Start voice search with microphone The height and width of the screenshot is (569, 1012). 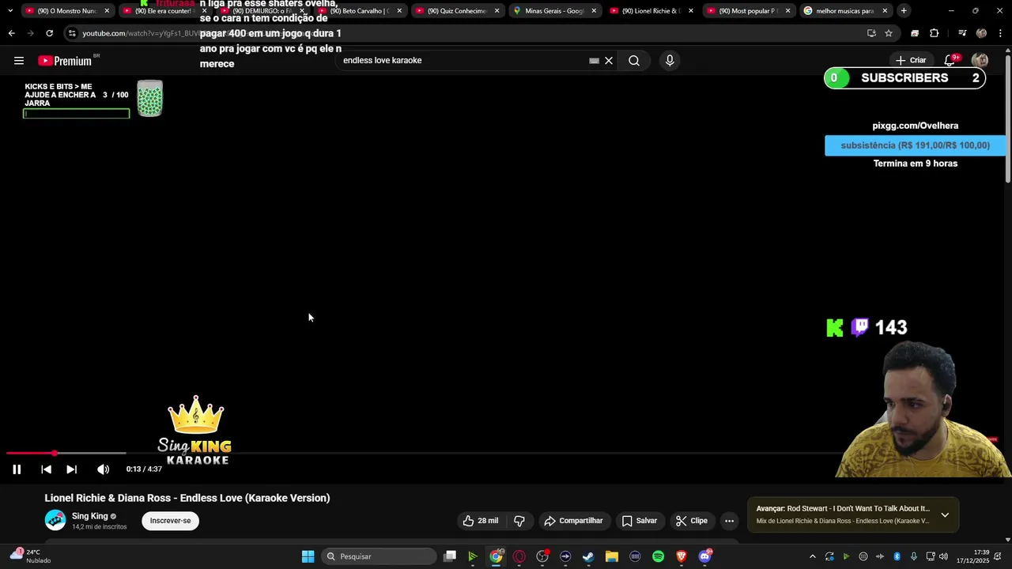(670, 61)
